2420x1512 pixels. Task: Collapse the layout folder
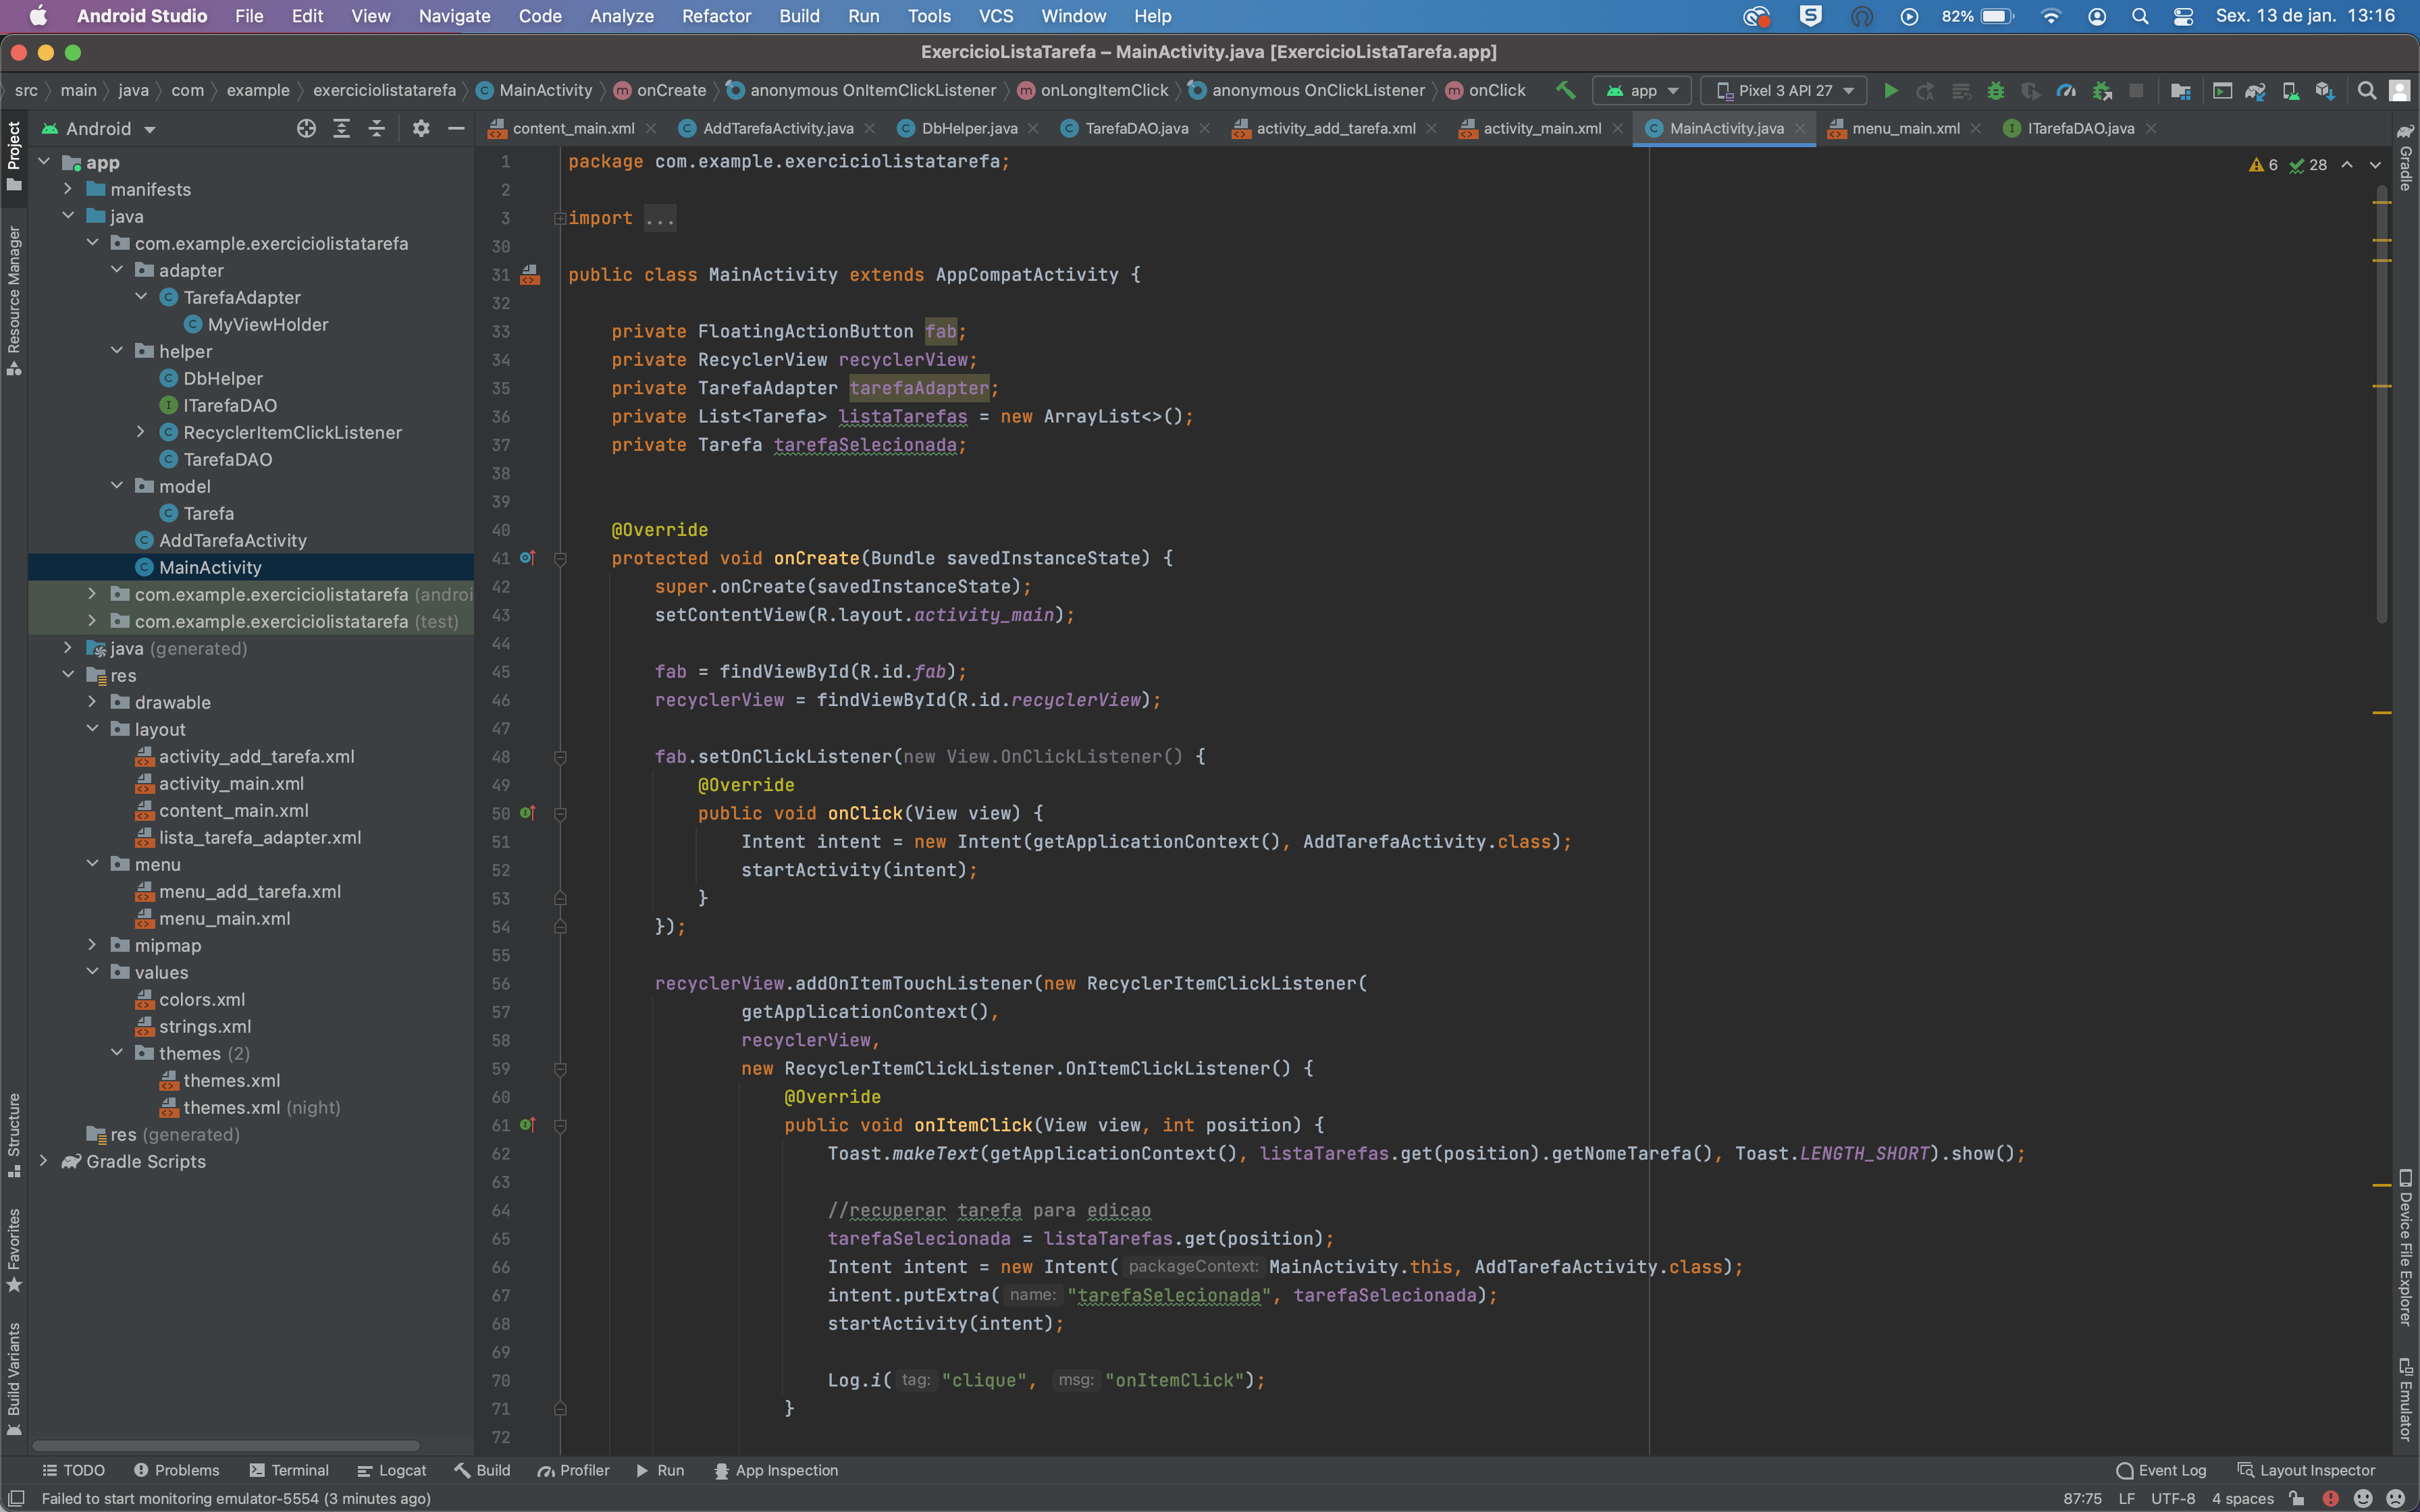coord(93,729)
